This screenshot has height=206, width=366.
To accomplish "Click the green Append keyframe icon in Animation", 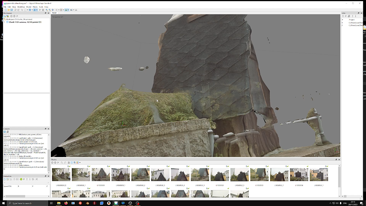I will [x=21, y=179].
